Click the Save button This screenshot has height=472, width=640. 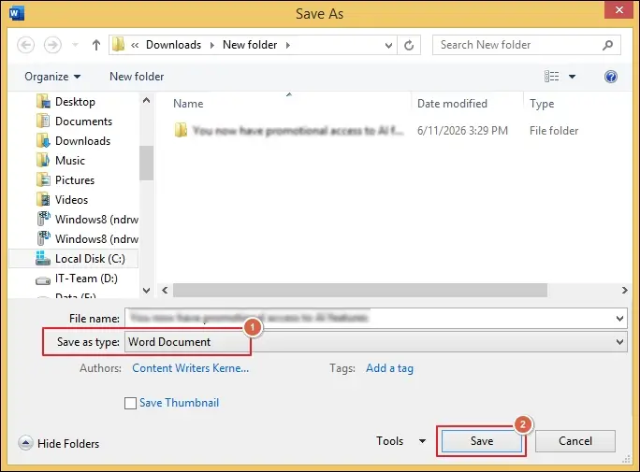[482, 441]
